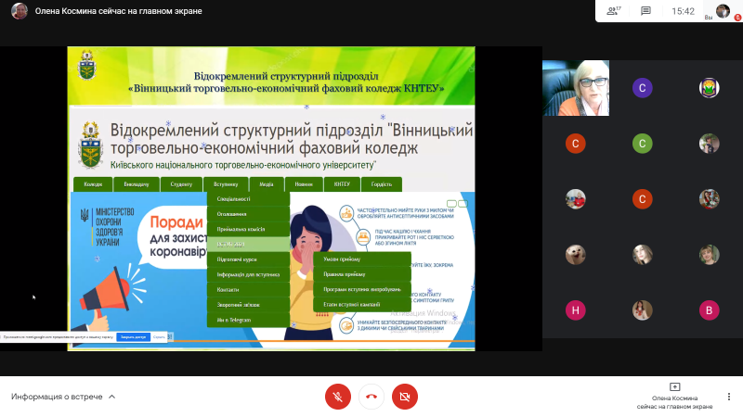The height and width of the screenshot is (417, 743).
Task: Expand the Информация о встрече chevron
Action: pos(111,397)
